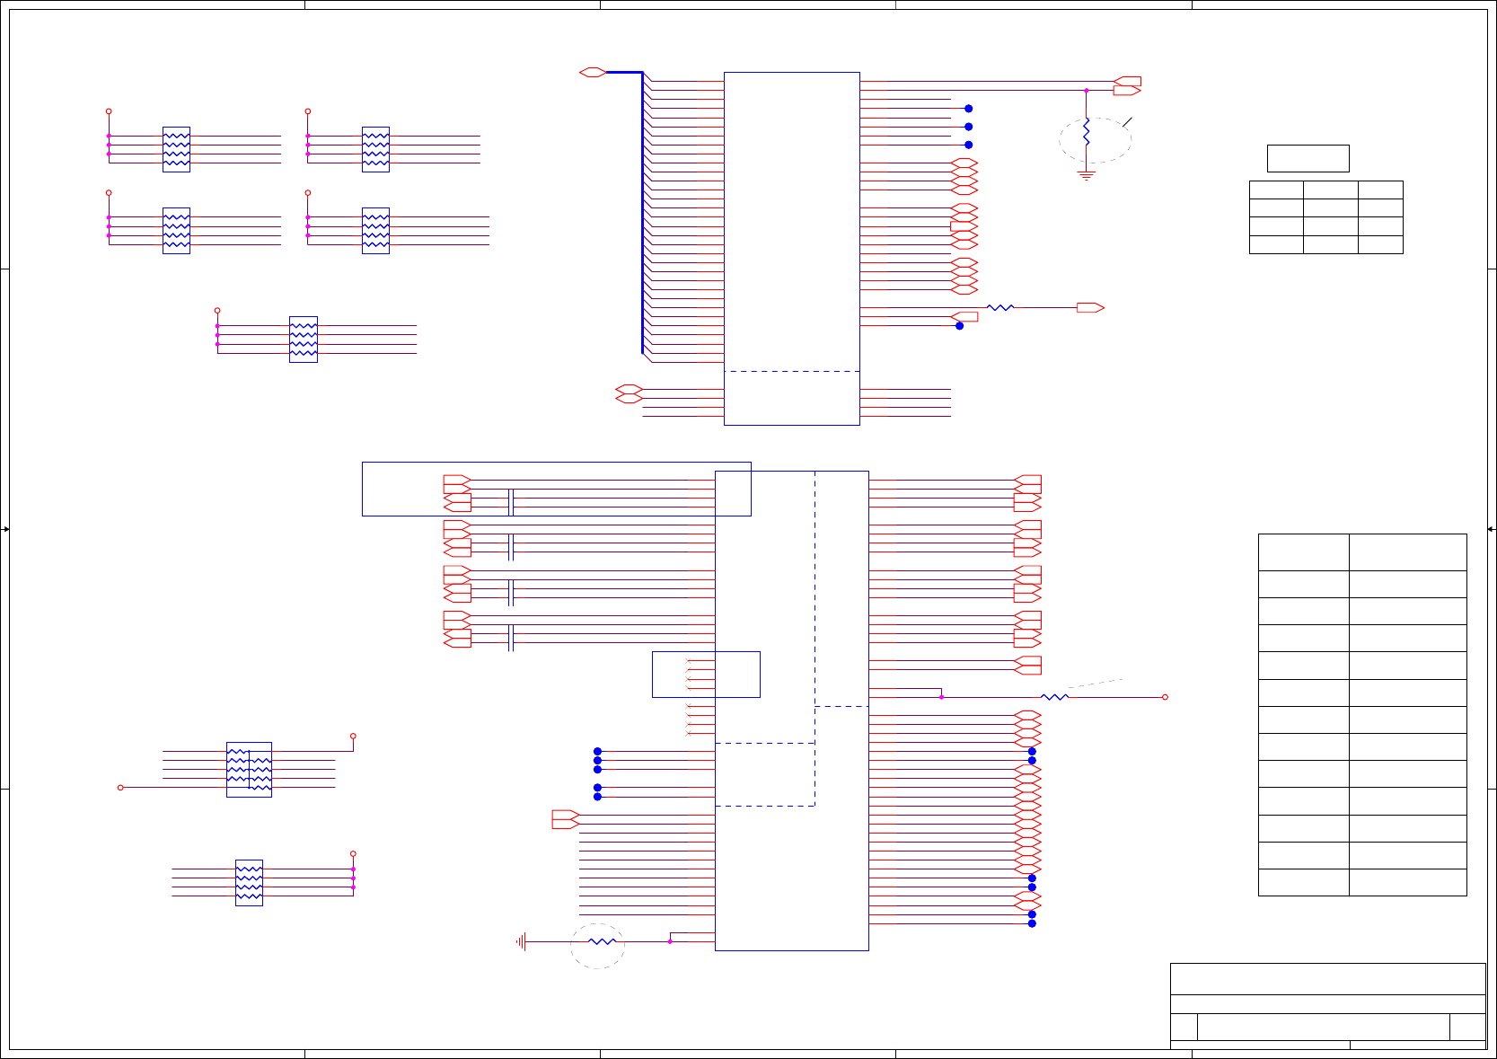Click the small empty box above the three-column table
The height and width of the screenshot is (1059, 1497).
pyautogui.click(x=1308, y=158)
